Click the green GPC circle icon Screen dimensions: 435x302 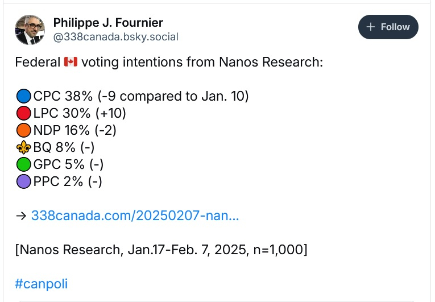[24, 165]
